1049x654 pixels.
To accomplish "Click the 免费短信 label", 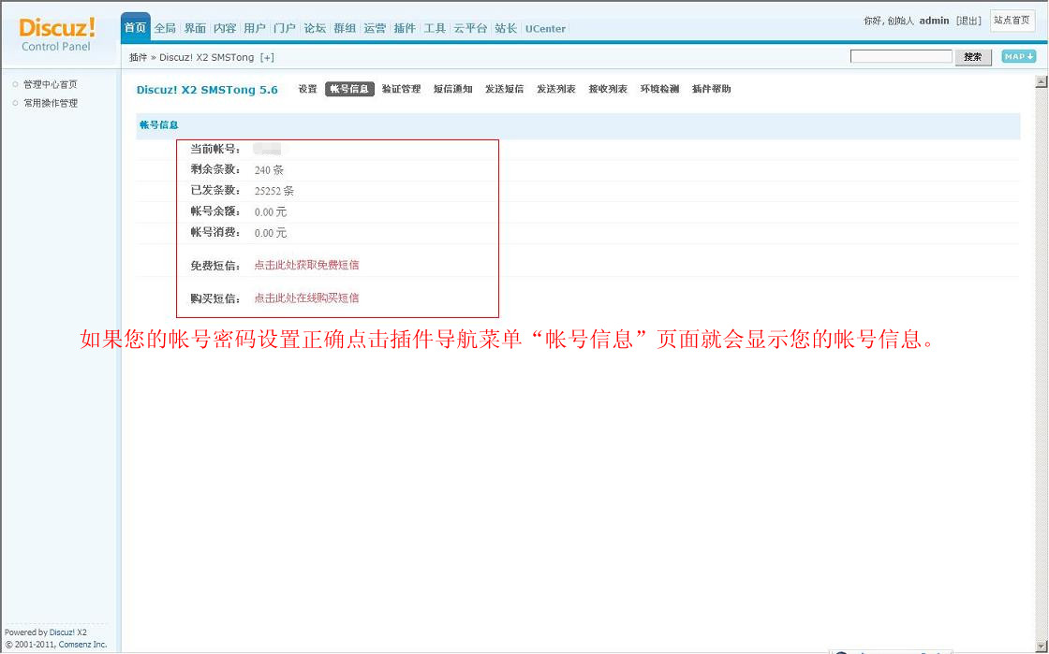I will (x=215, y=265).
